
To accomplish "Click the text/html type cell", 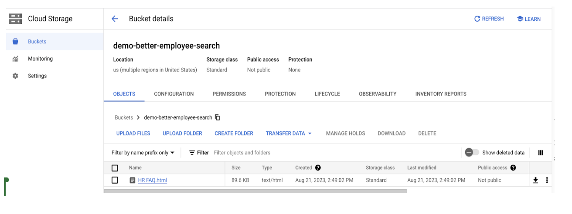I will tap(272, 180).
